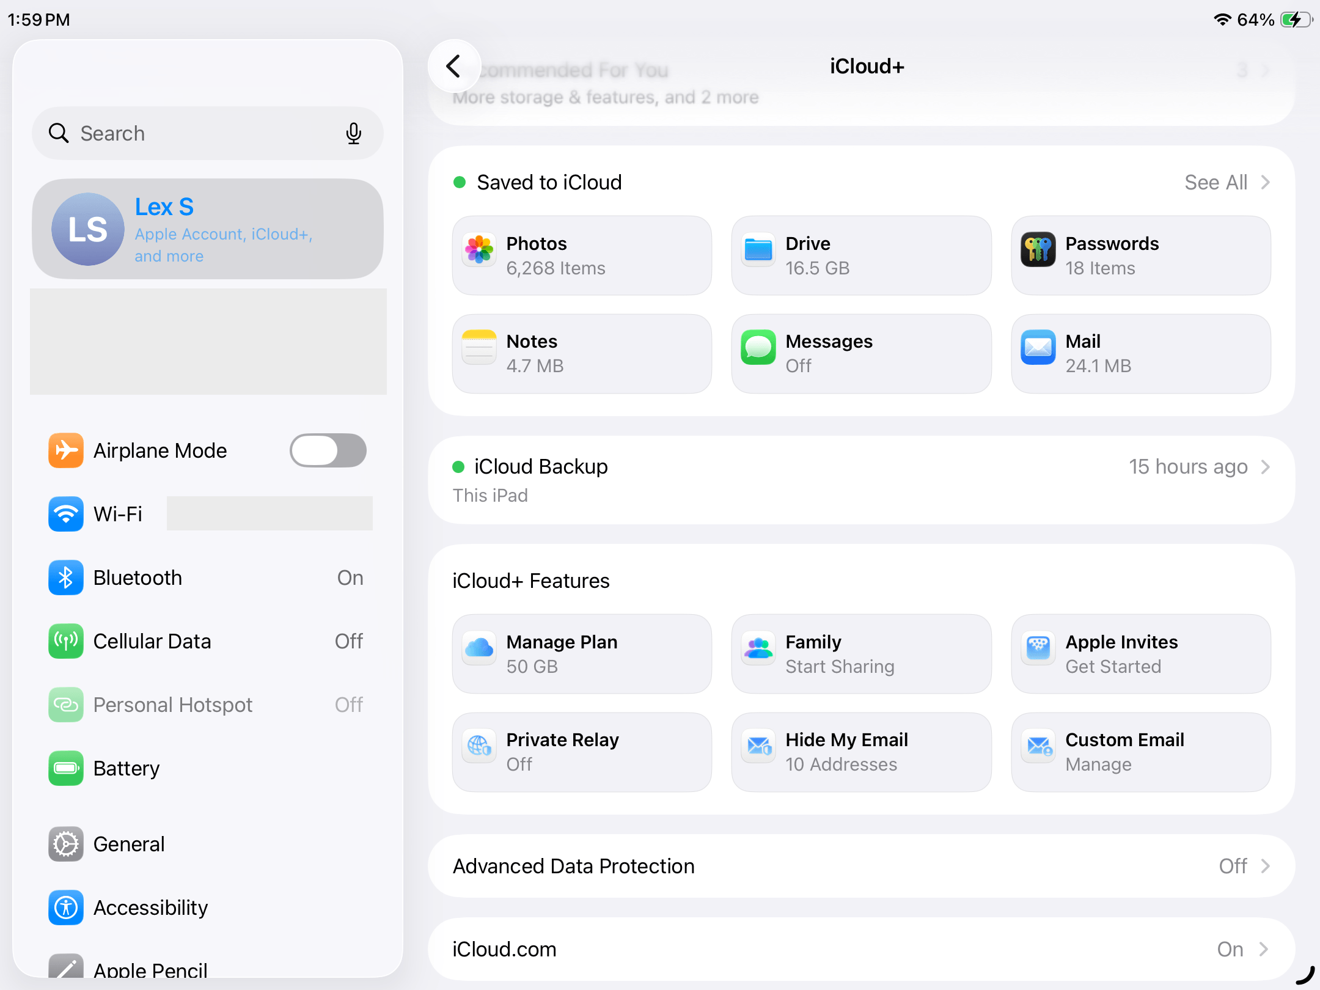The height and width of the screenshot is (990, 1320).
Task: Open the Manage Plan 50 GB card
Action: [x=582, y=654]
